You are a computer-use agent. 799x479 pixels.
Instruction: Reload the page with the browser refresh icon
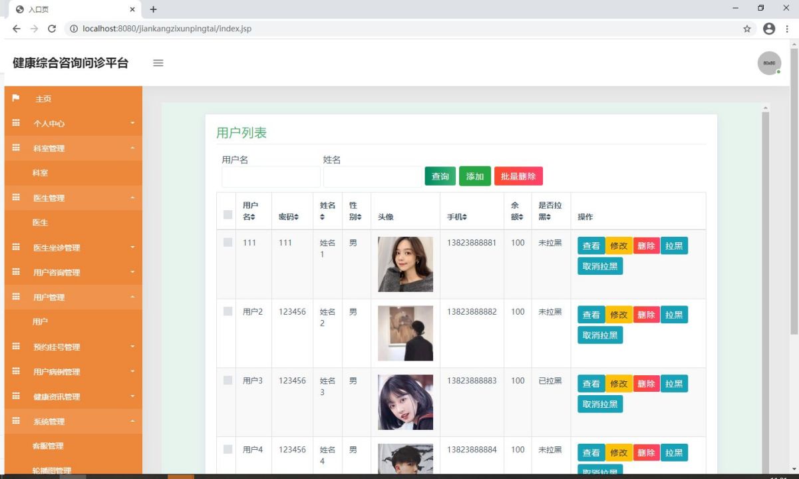click(x=52, y=29)
